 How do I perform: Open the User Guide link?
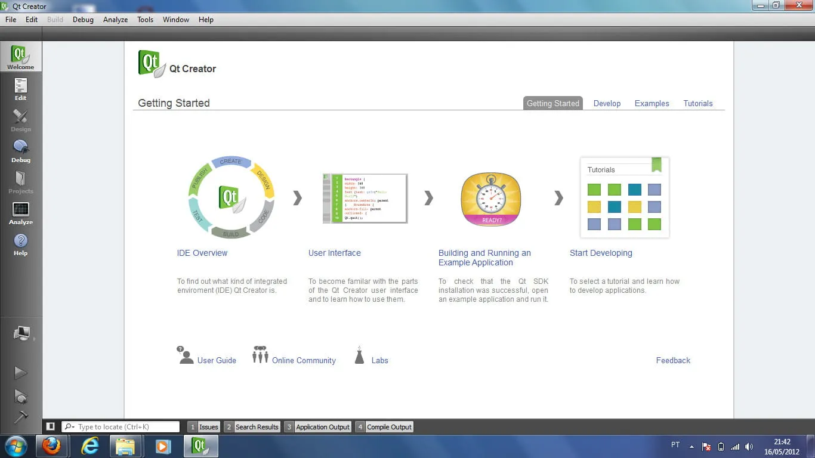point(217,360)
